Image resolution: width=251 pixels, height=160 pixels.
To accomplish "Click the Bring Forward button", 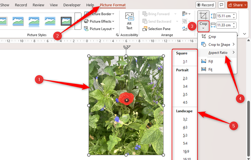I will pyautogui.click(x=156, y=14).
